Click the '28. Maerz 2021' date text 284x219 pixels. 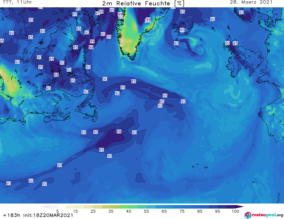pyautogui.click(x=251, y=2)
